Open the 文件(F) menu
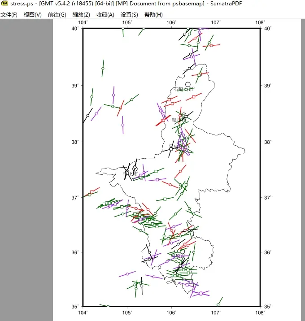The image size is (305, 321). pyautogui.click(x=9, y=15)
